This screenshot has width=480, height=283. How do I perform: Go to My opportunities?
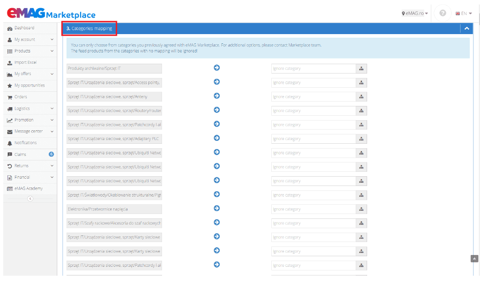coord(30,85)
